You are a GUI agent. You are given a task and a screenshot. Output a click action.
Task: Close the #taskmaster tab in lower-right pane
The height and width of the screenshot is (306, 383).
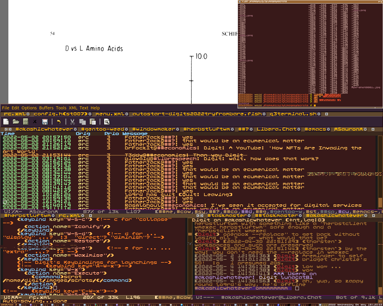tap(249, 215)
